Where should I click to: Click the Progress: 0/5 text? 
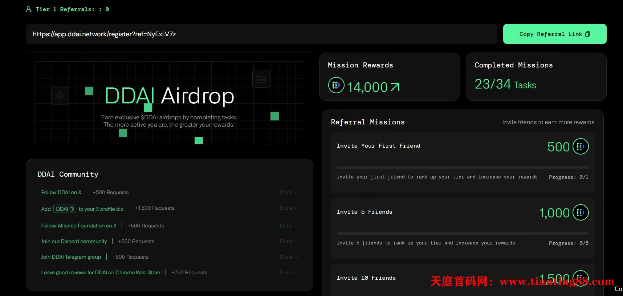pyautogui.click(x=569, y=243)
